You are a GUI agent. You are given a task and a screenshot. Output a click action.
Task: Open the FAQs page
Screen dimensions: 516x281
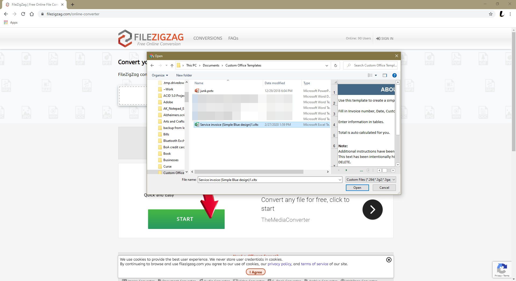pyautogui.click(x=233, y=38)
